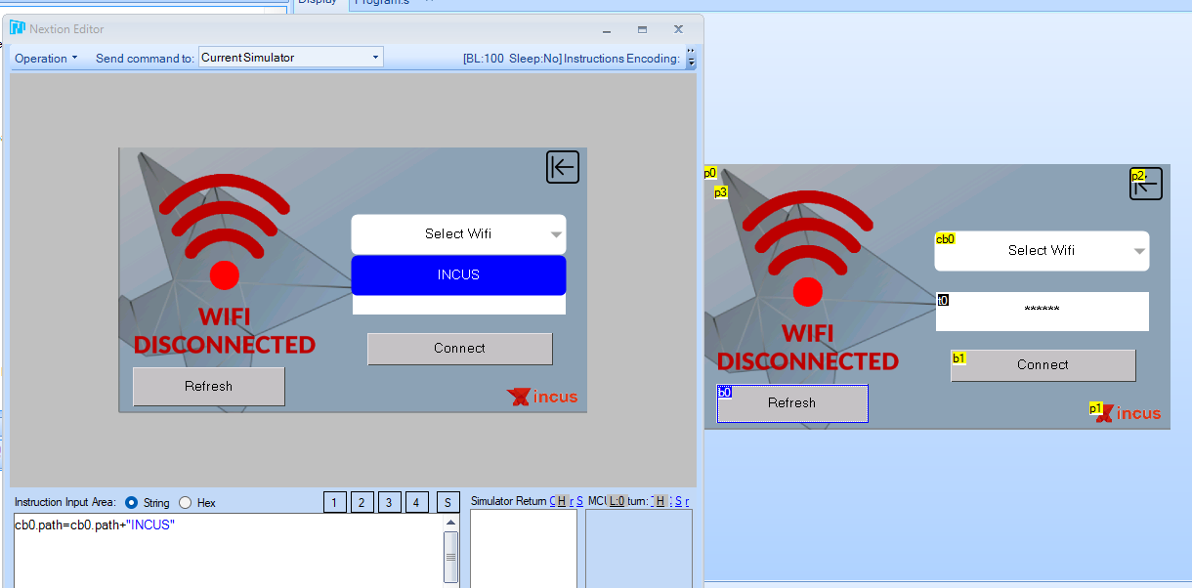The width and height of the screenshot is (1192, 588).
Task: Select the Hex radio button
Action: point(185,503)
